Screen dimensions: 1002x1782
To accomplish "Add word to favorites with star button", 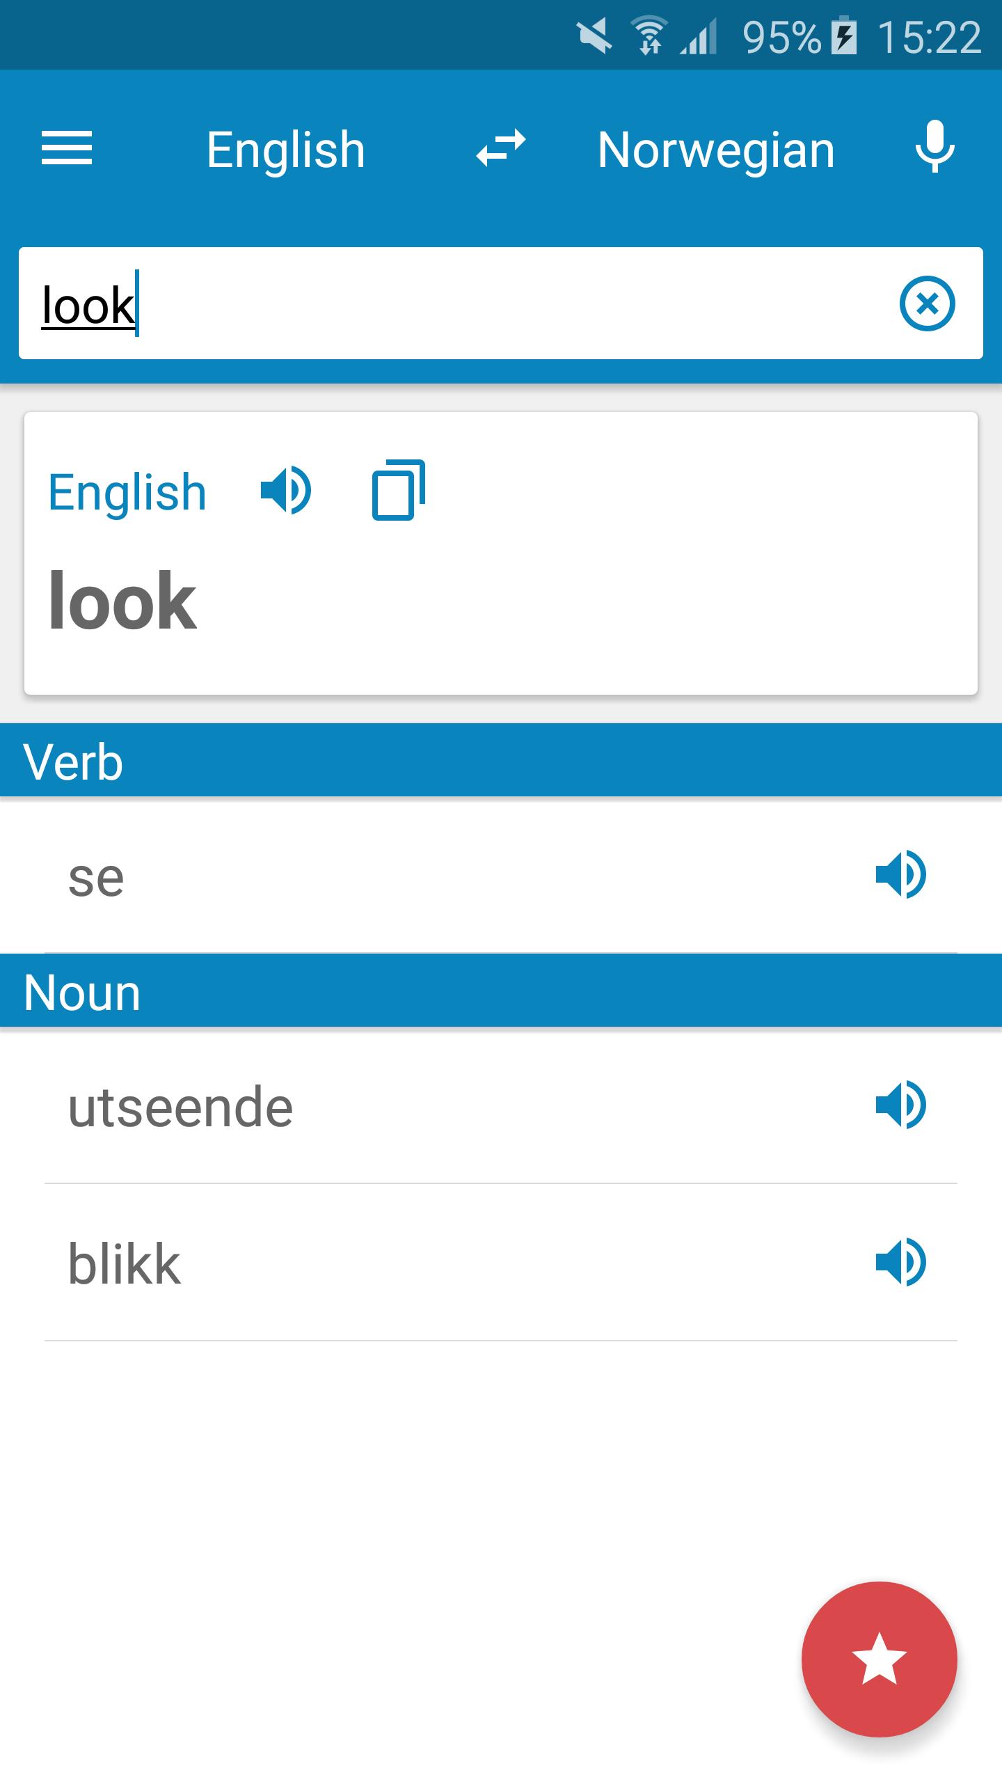I will point(879,1659).
